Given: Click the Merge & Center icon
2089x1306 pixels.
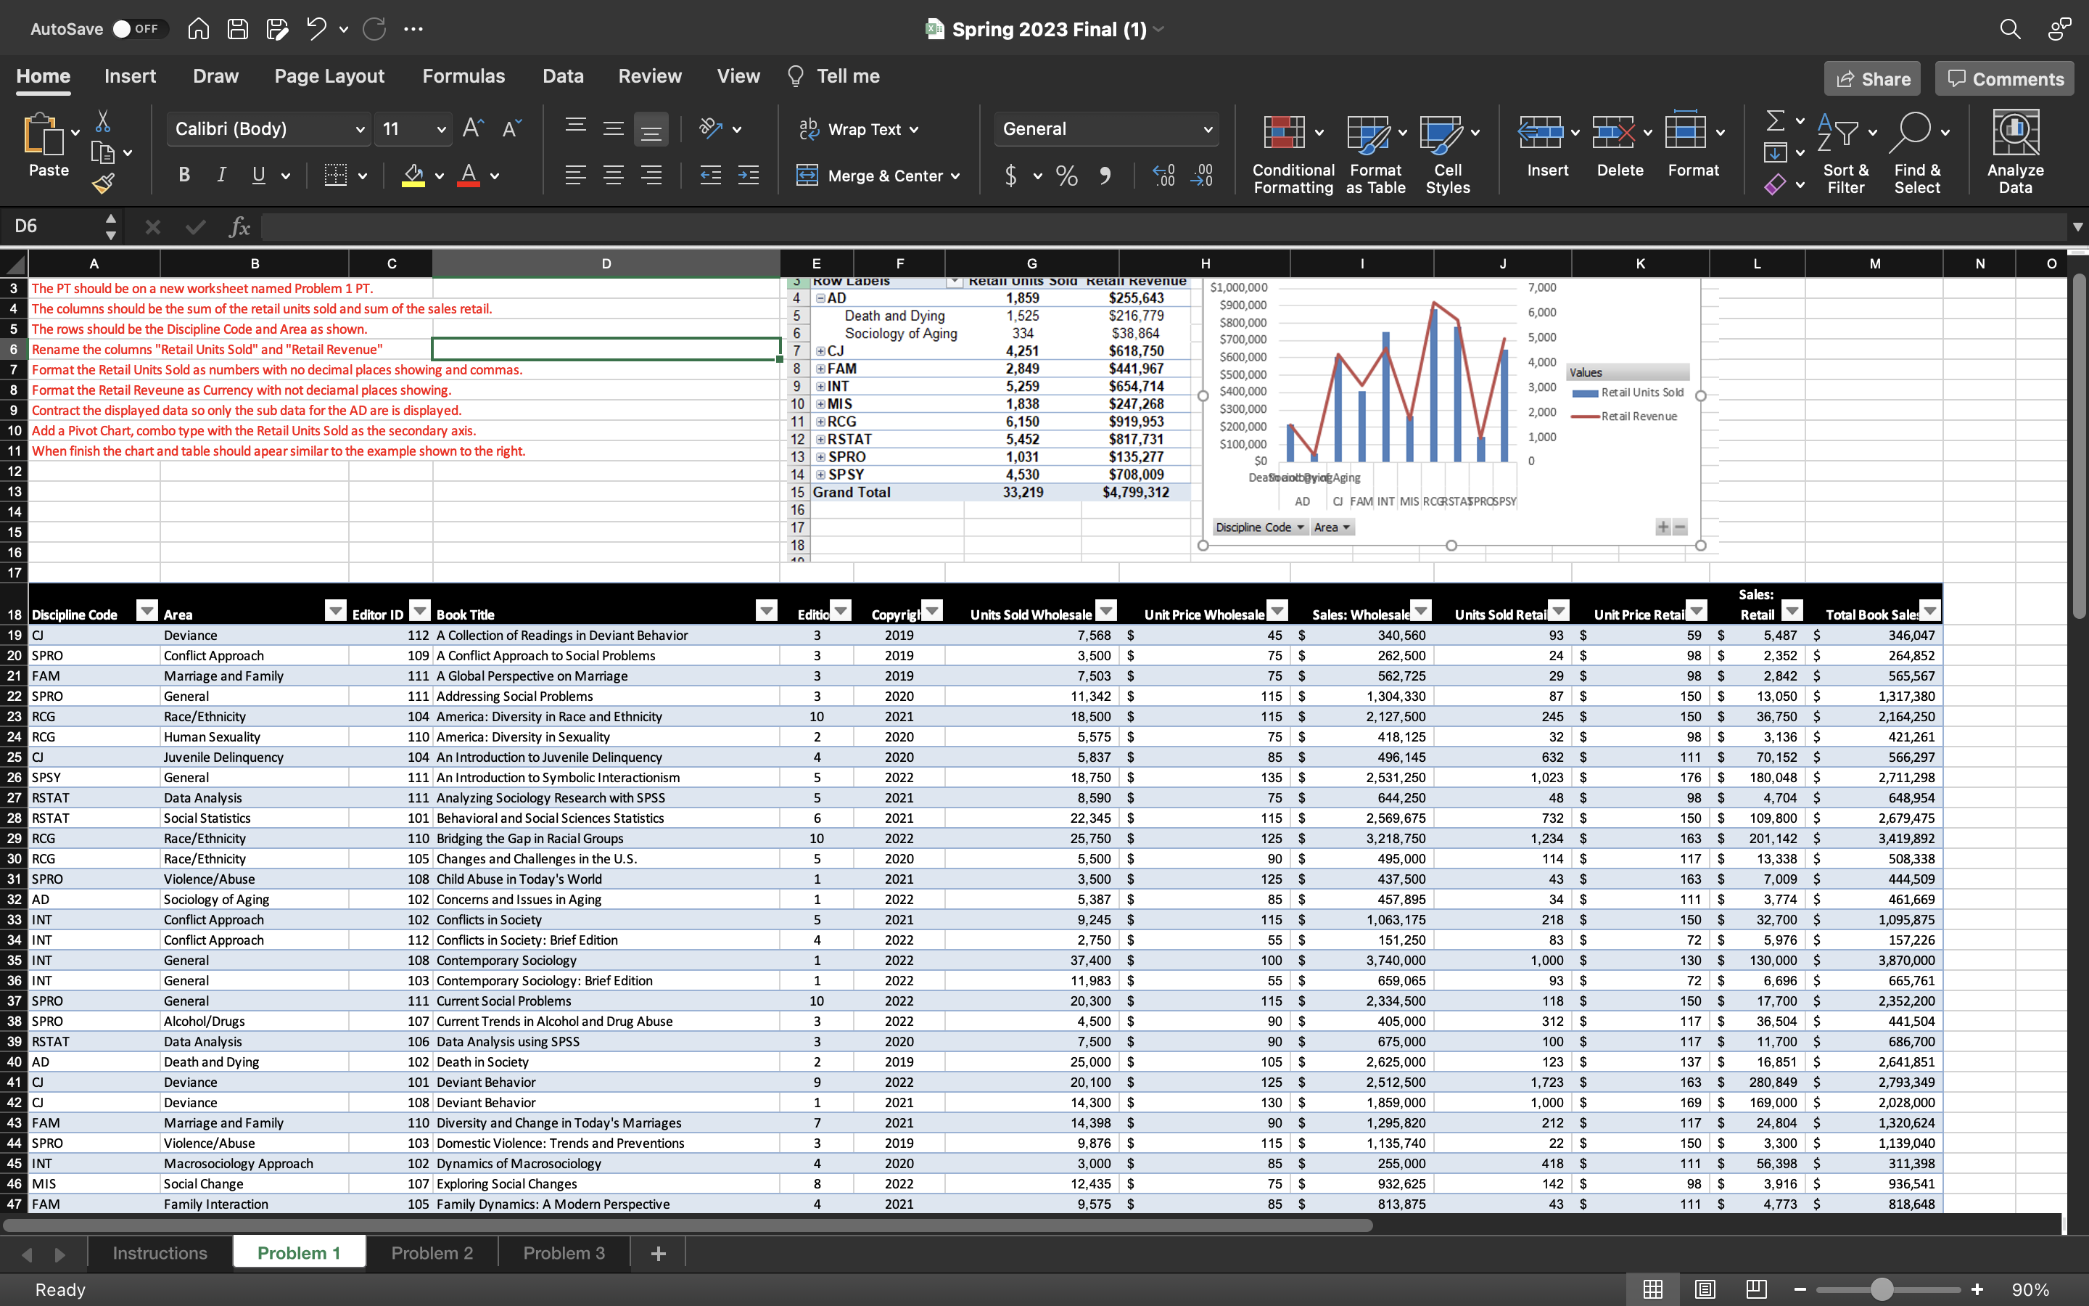Looking at the screenshot, I should 807,176.
